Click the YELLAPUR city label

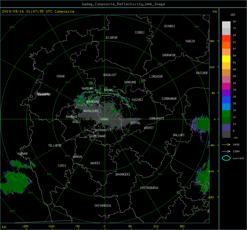point(55,145)
